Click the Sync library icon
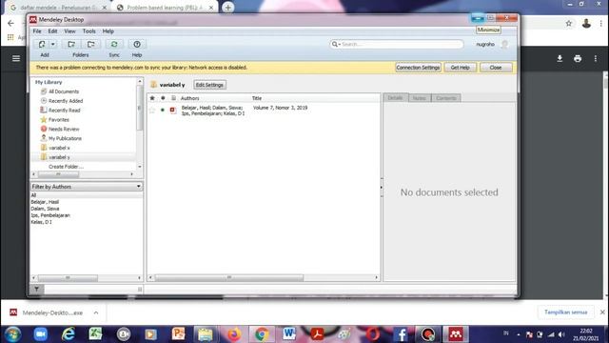The height and width of the screenshot is (343, 609). pyautogui.click(x=114, y=45)
